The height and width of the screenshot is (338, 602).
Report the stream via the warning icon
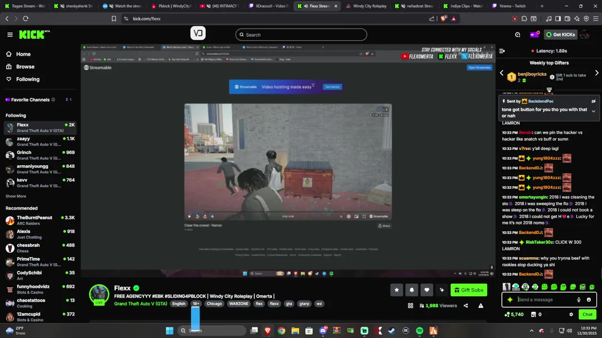[x=481, y=306]
